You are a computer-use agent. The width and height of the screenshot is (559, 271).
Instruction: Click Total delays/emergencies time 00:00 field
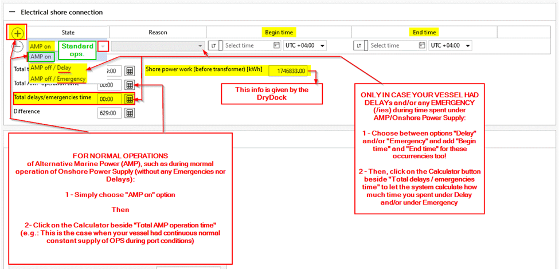(109, 99)
